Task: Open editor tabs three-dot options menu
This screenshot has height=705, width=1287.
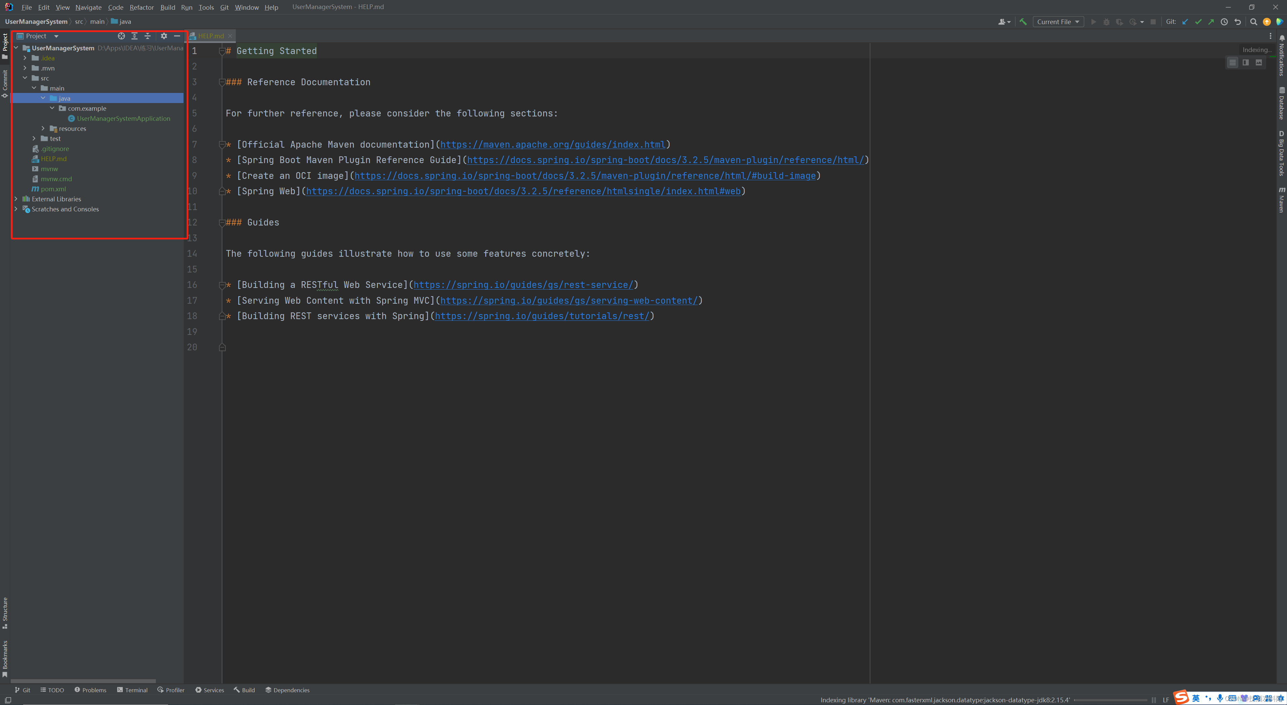Action: (x=1271, y=36)
